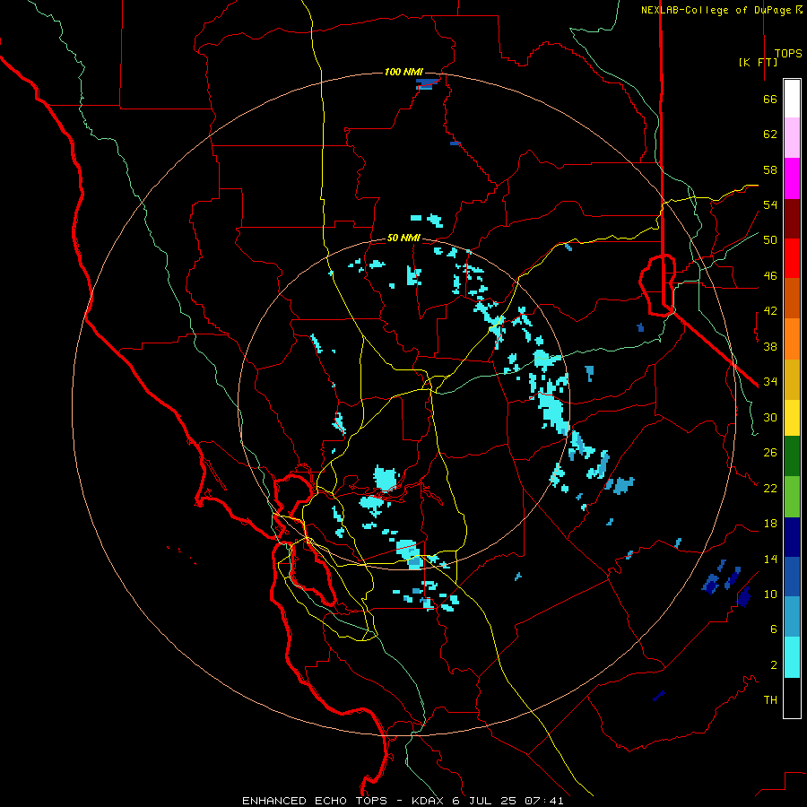Image resolution: width=807 pixels, height=807 pixels.
Task: Click the cyan 10 kft legend swatch
Action: (x=792, y=657)
